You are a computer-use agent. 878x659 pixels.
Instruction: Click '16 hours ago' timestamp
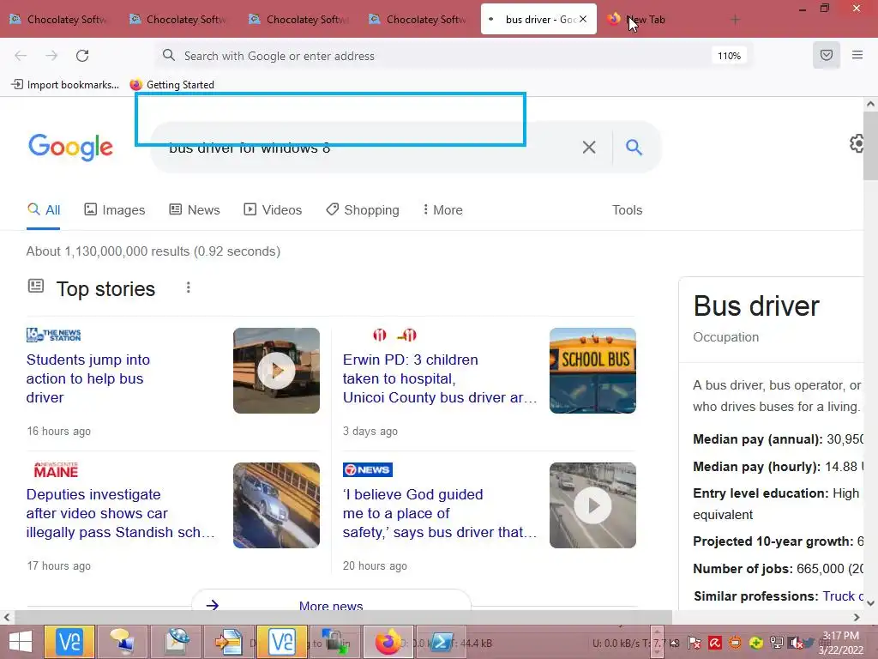coord(59,431)
